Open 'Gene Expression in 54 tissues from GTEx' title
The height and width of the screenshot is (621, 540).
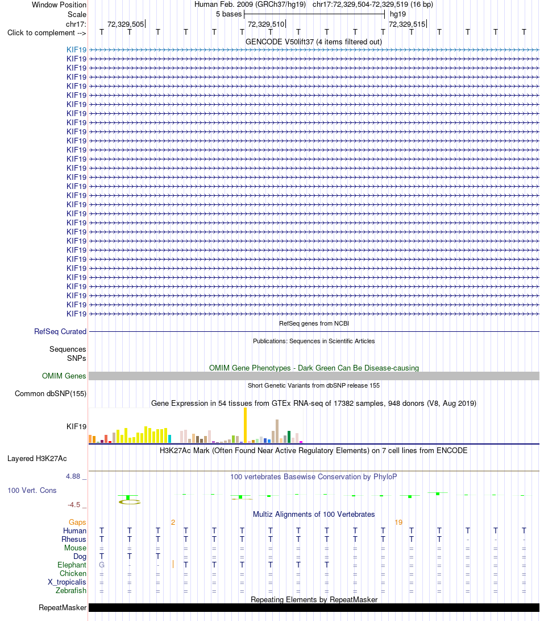[314, 403]
